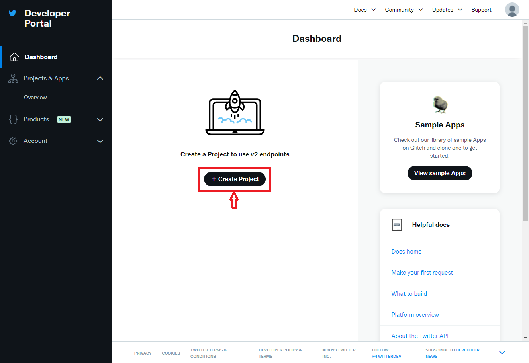Click the Account gear icon

[x=13, y=141]
